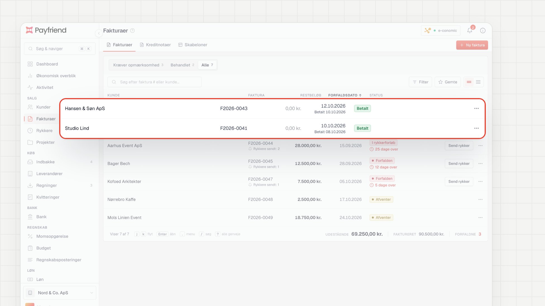
Task: Switch to the Kreditnotaer tab
Action: [155, 45]
